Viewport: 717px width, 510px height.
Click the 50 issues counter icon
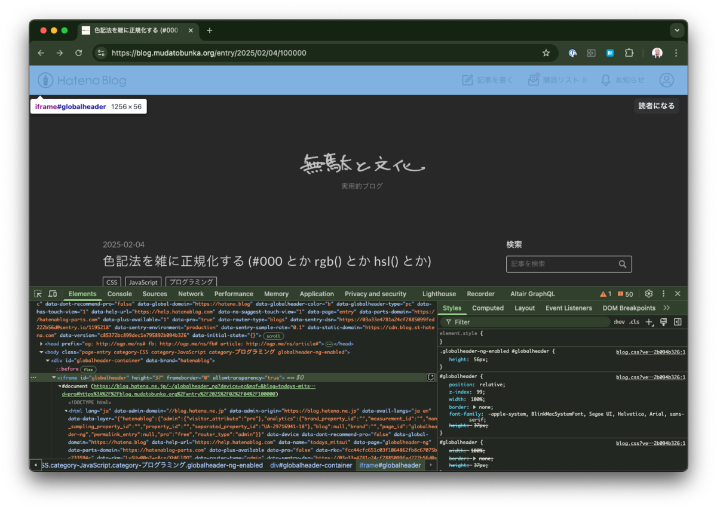[626, 294]
